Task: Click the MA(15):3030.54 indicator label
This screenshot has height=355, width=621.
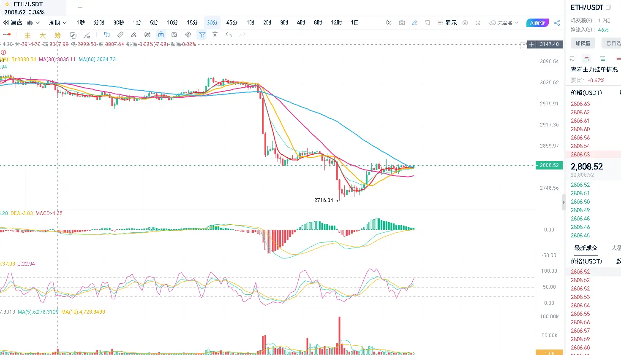Action: click(x=19, y=59)
